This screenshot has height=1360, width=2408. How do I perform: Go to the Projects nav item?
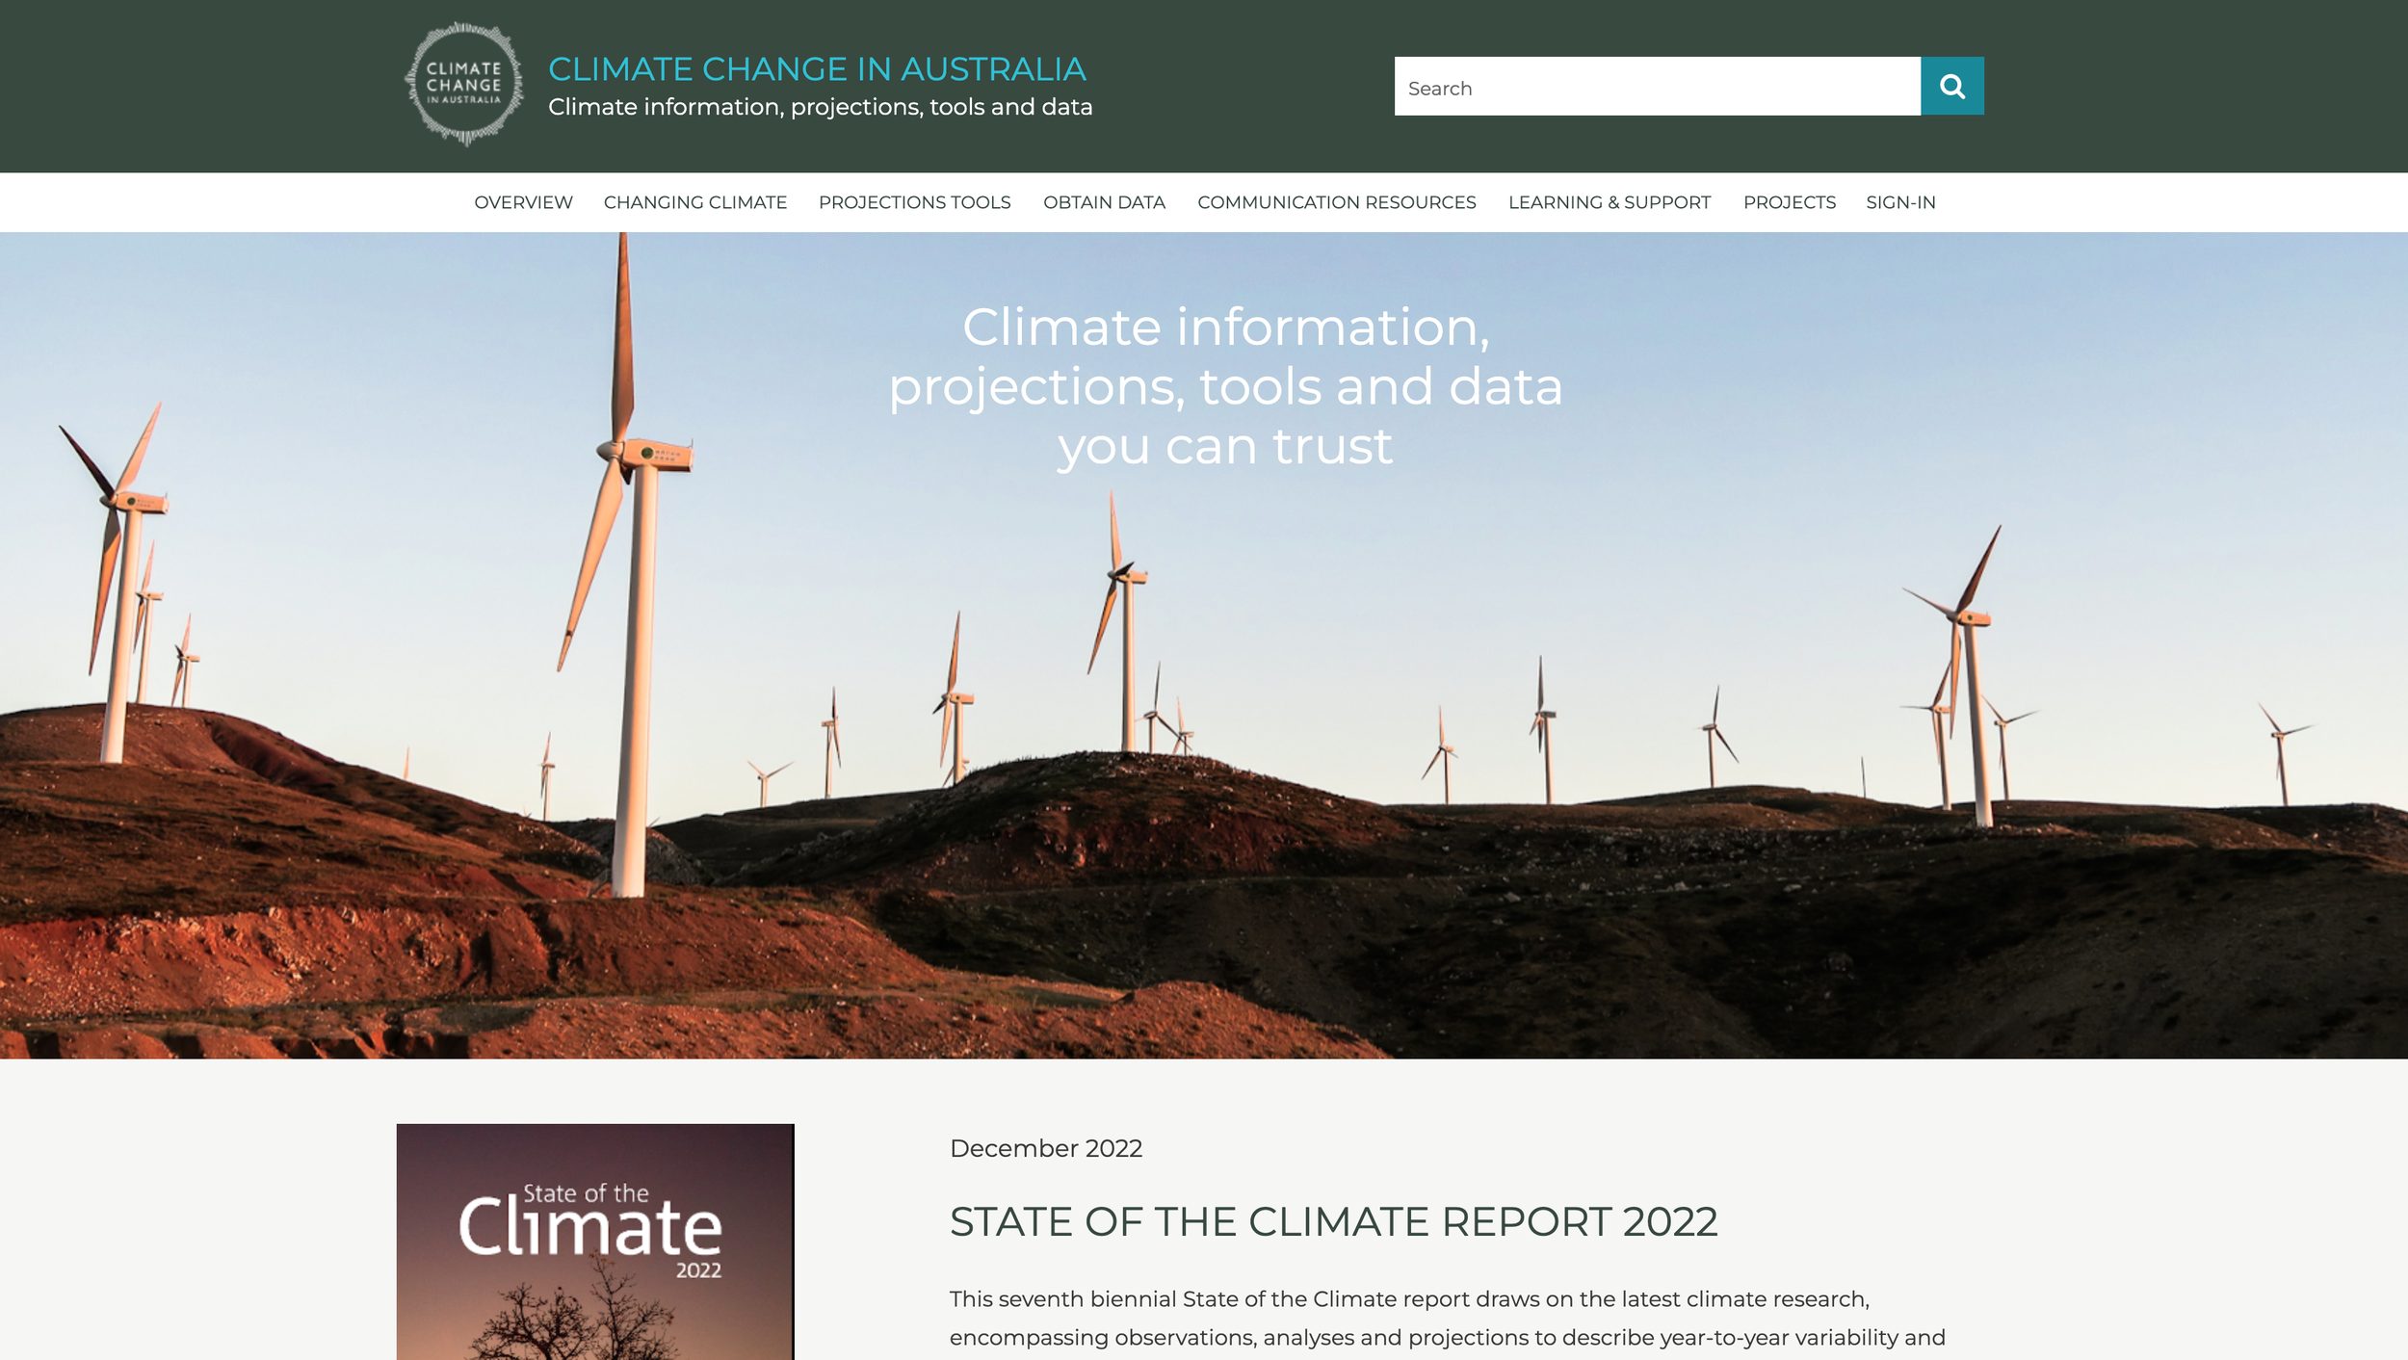tap(1789, 202)
